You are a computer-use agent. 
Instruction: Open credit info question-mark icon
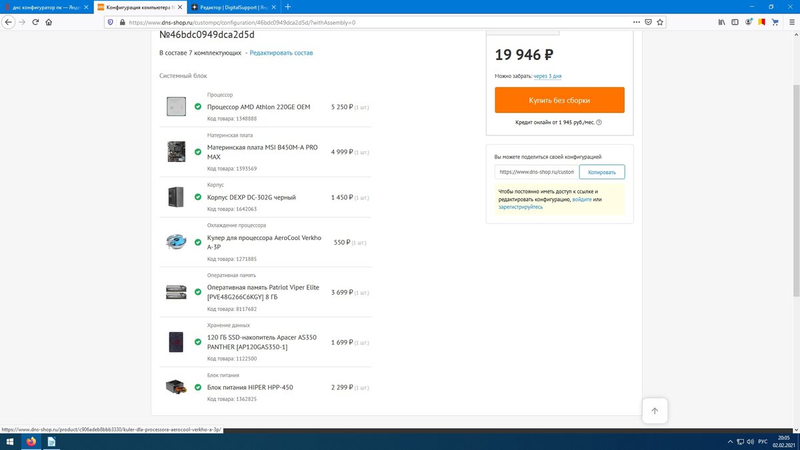point(599,123)
